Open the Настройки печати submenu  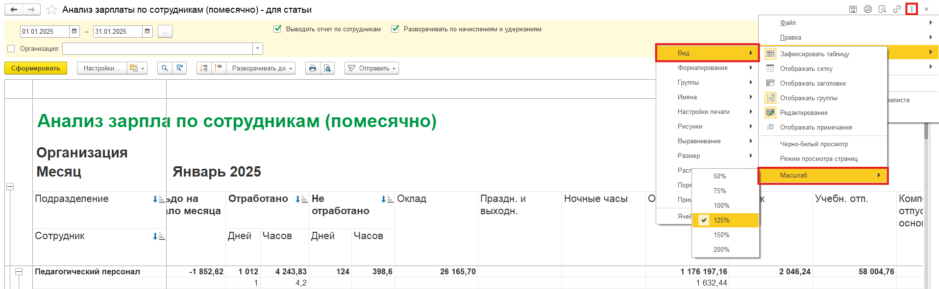coord(707,111)
